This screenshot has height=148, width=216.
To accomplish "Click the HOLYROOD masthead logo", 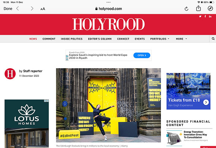I will 108,24.
